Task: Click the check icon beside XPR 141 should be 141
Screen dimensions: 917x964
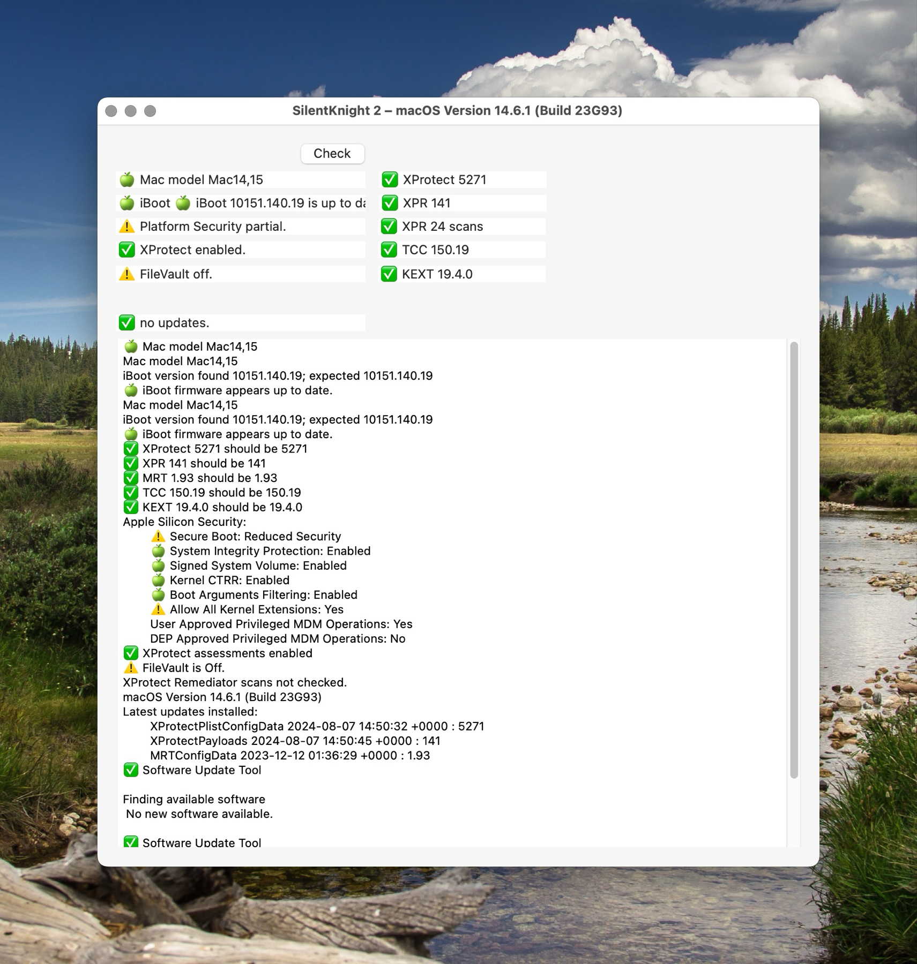Action: [x=131, y=463]
